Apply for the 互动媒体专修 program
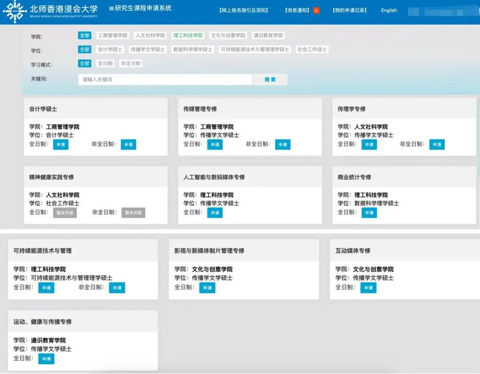480x374 pixels. (368, 287)
